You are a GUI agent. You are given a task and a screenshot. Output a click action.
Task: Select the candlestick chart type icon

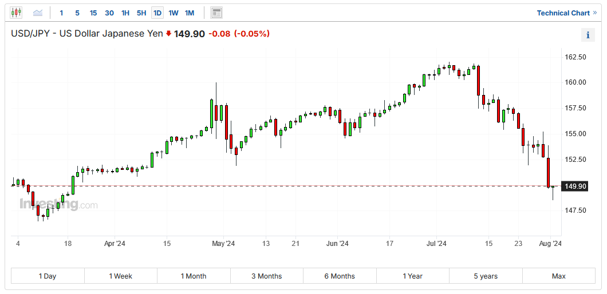pos(16,13)
